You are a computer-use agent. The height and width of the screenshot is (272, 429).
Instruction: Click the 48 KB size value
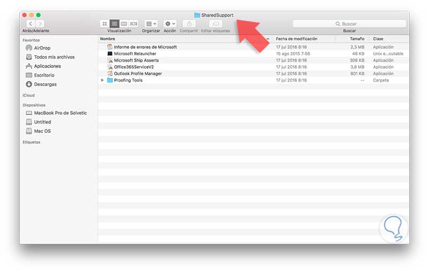358,54
